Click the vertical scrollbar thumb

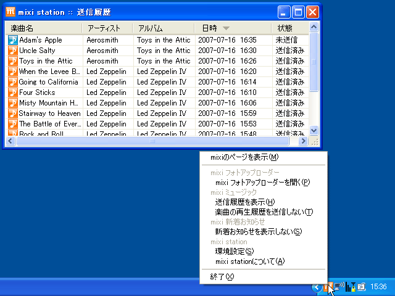(x=314, y=62)
